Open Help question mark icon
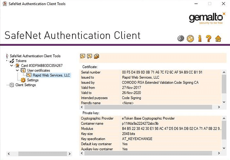 tap(209, 38)
